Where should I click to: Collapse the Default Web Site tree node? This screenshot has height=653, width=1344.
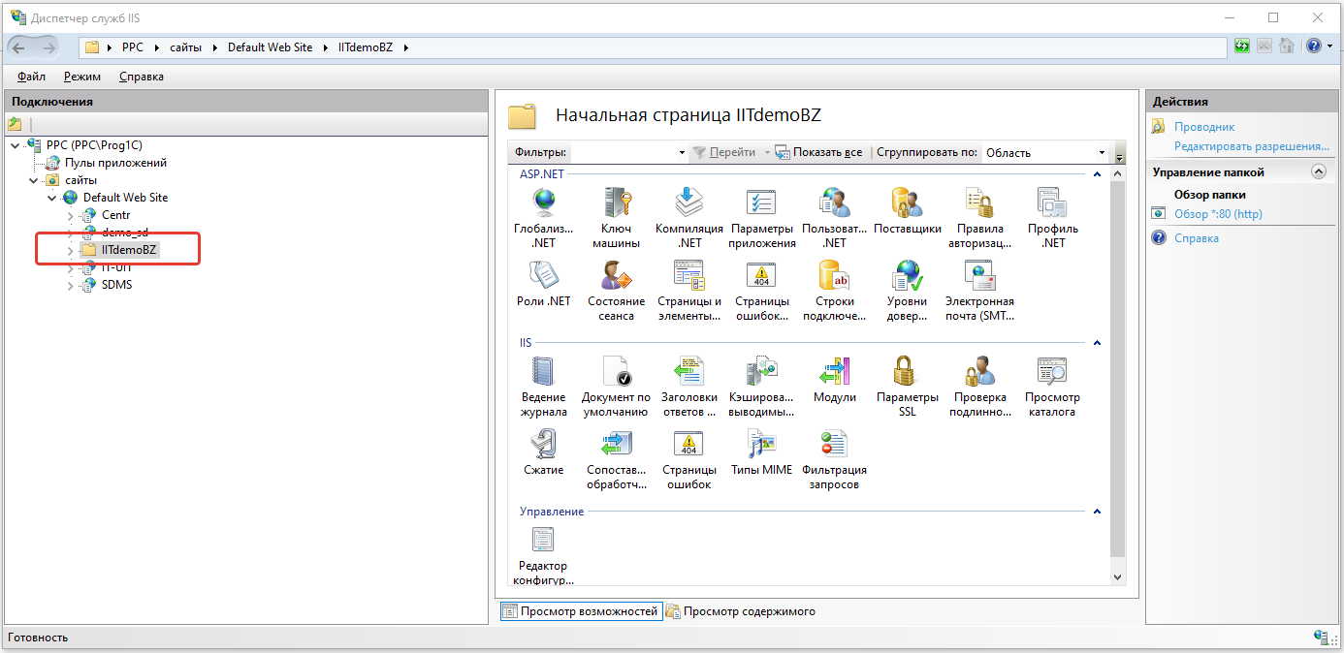(x=52, y=198)
